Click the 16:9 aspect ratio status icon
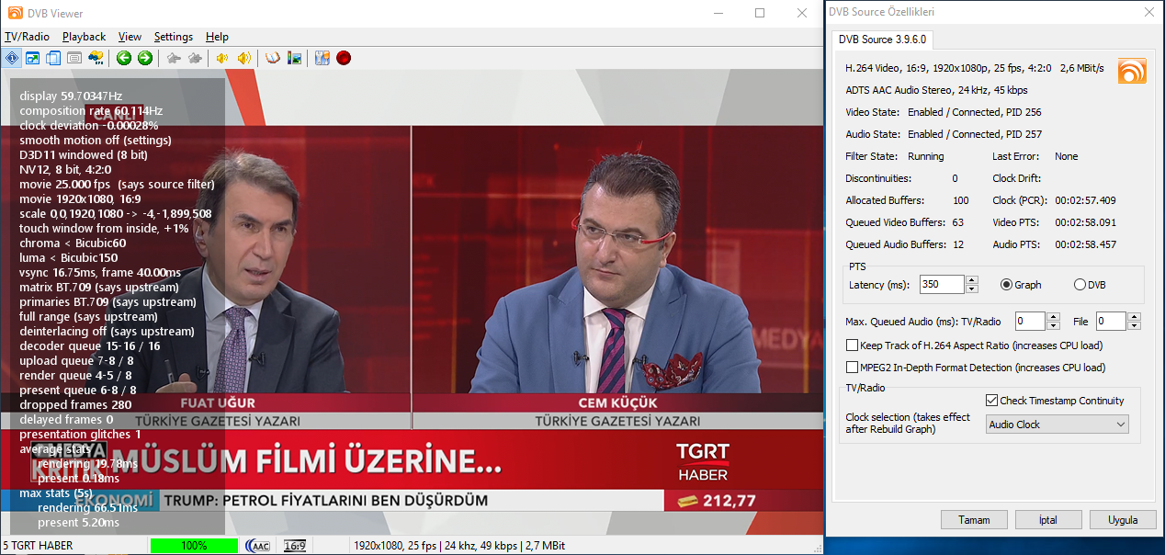This screenshot has height=555, width=1165. 295,546
